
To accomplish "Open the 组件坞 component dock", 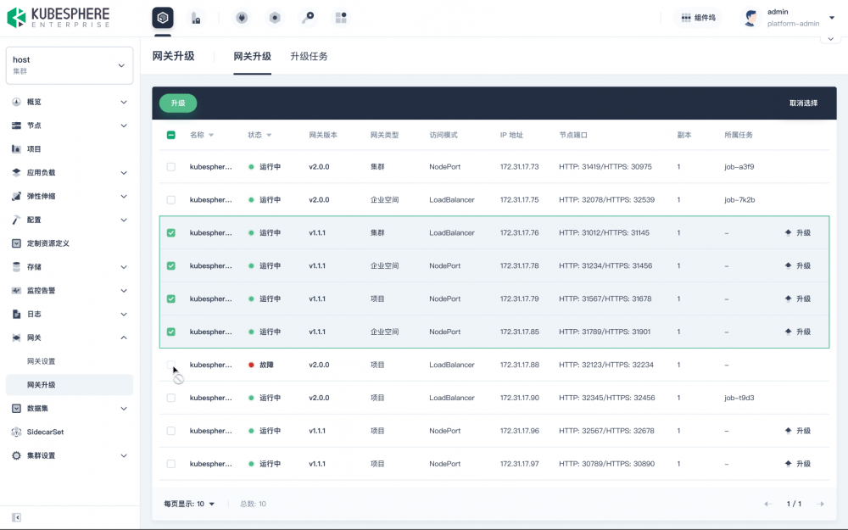I will [x=698, y=18].
